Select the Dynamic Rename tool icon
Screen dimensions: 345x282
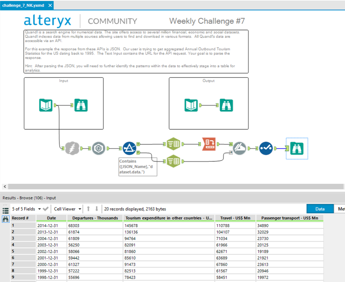[x=239, y=149]
